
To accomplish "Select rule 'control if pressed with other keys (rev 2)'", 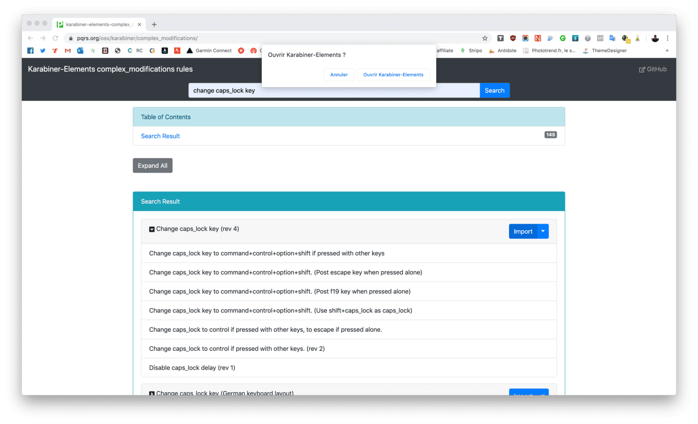I will point(349,348).
